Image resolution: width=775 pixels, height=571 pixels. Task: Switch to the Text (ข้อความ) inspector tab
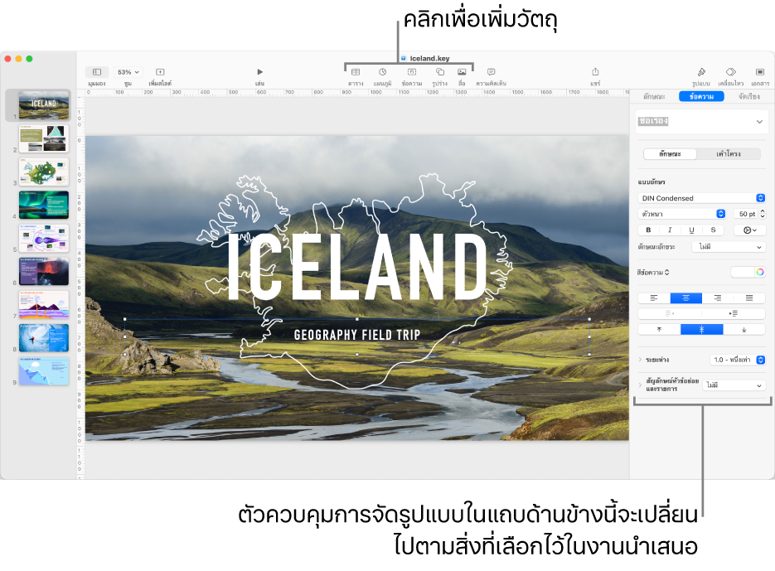coord(701,96)
